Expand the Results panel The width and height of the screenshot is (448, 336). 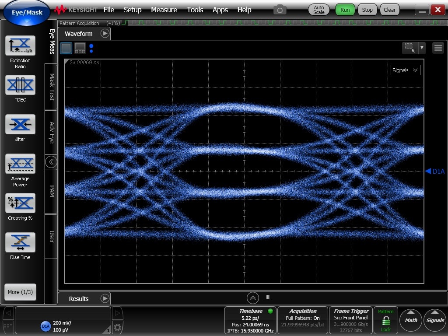pos(105,298)
